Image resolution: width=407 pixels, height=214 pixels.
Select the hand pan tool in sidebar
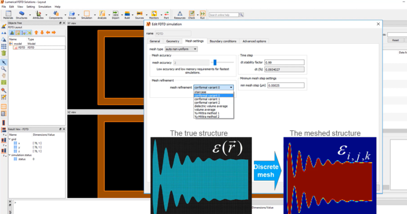click(x=4, y=76)
